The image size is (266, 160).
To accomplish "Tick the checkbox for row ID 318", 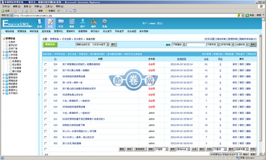I will pos(45,89).
